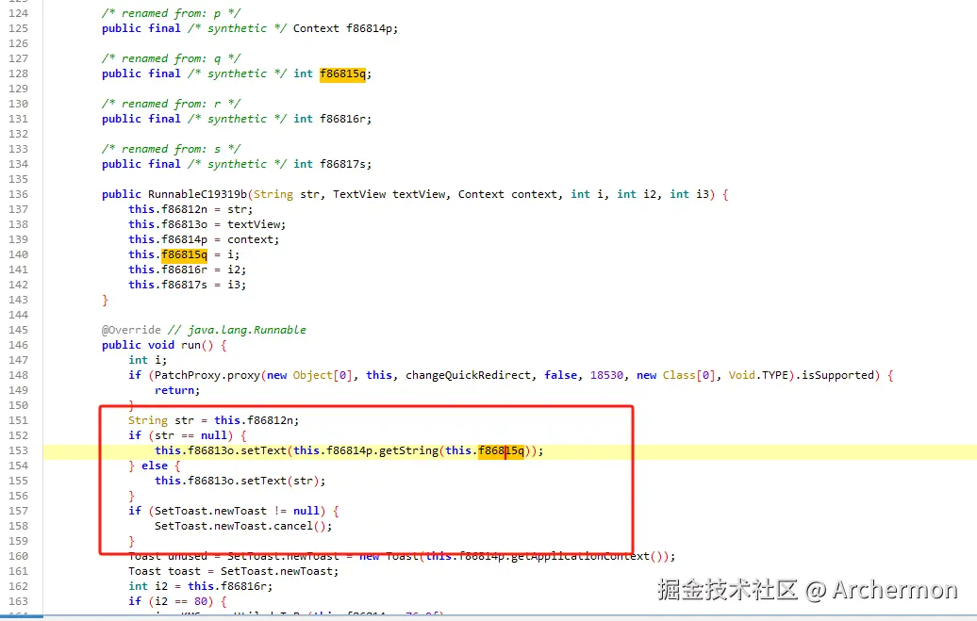Viewport: 977px width, 621px height.
Task: Click the return statement on line 149
Action: click(x=177, y=390)
